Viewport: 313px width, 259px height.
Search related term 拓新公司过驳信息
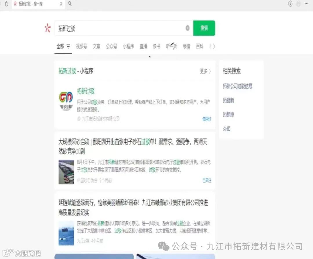click(x=238, y=86)
